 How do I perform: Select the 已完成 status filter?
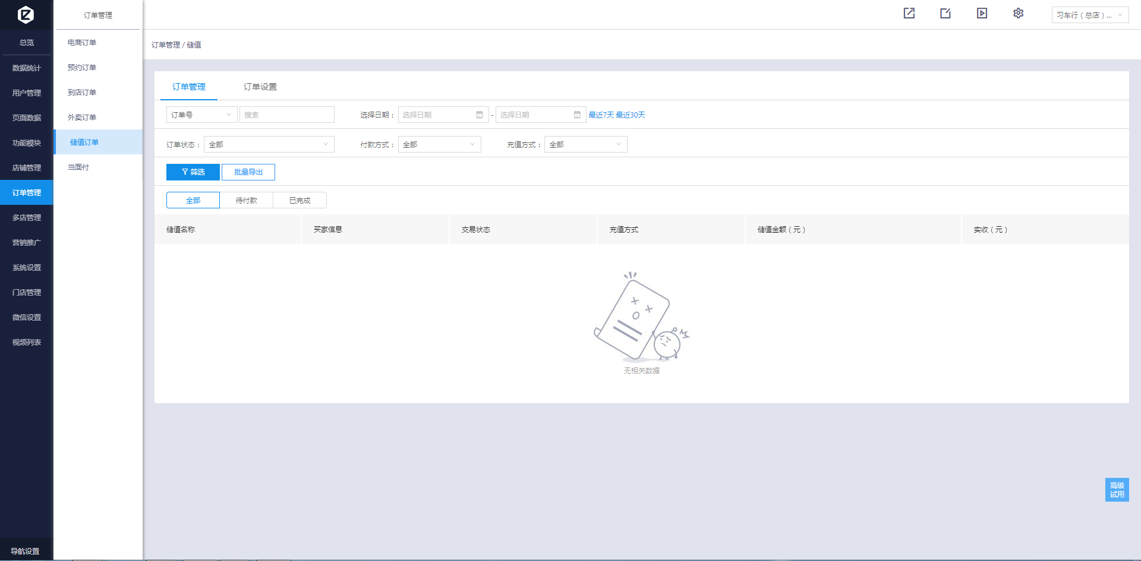pos(300,201)
